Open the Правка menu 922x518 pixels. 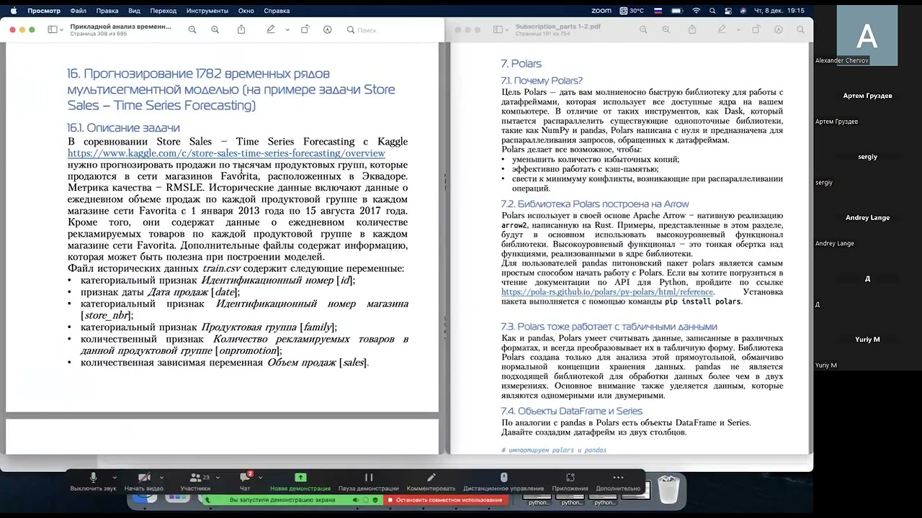pos(107,11)
